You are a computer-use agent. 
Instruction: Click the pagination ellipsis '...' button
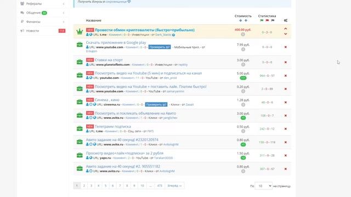(150, 186)
